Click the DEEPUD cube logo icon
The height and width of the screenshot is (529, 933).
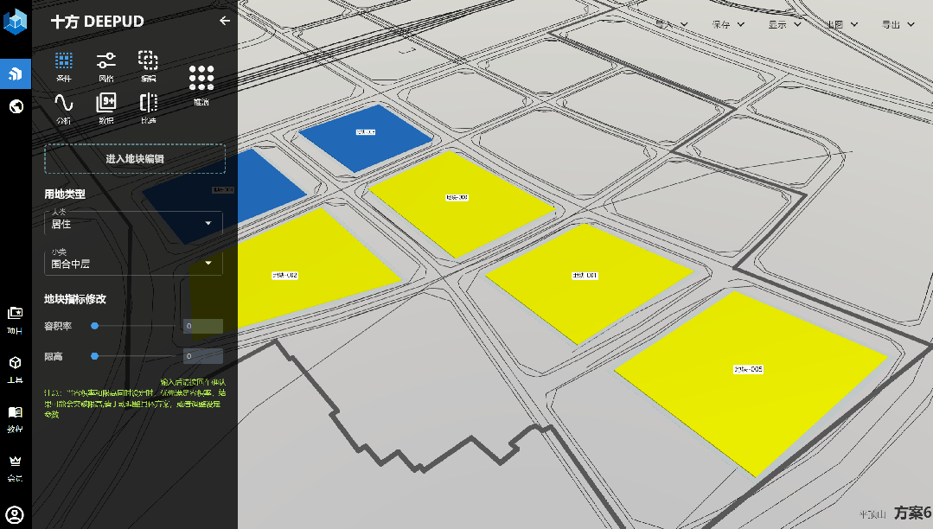point(16,22)
